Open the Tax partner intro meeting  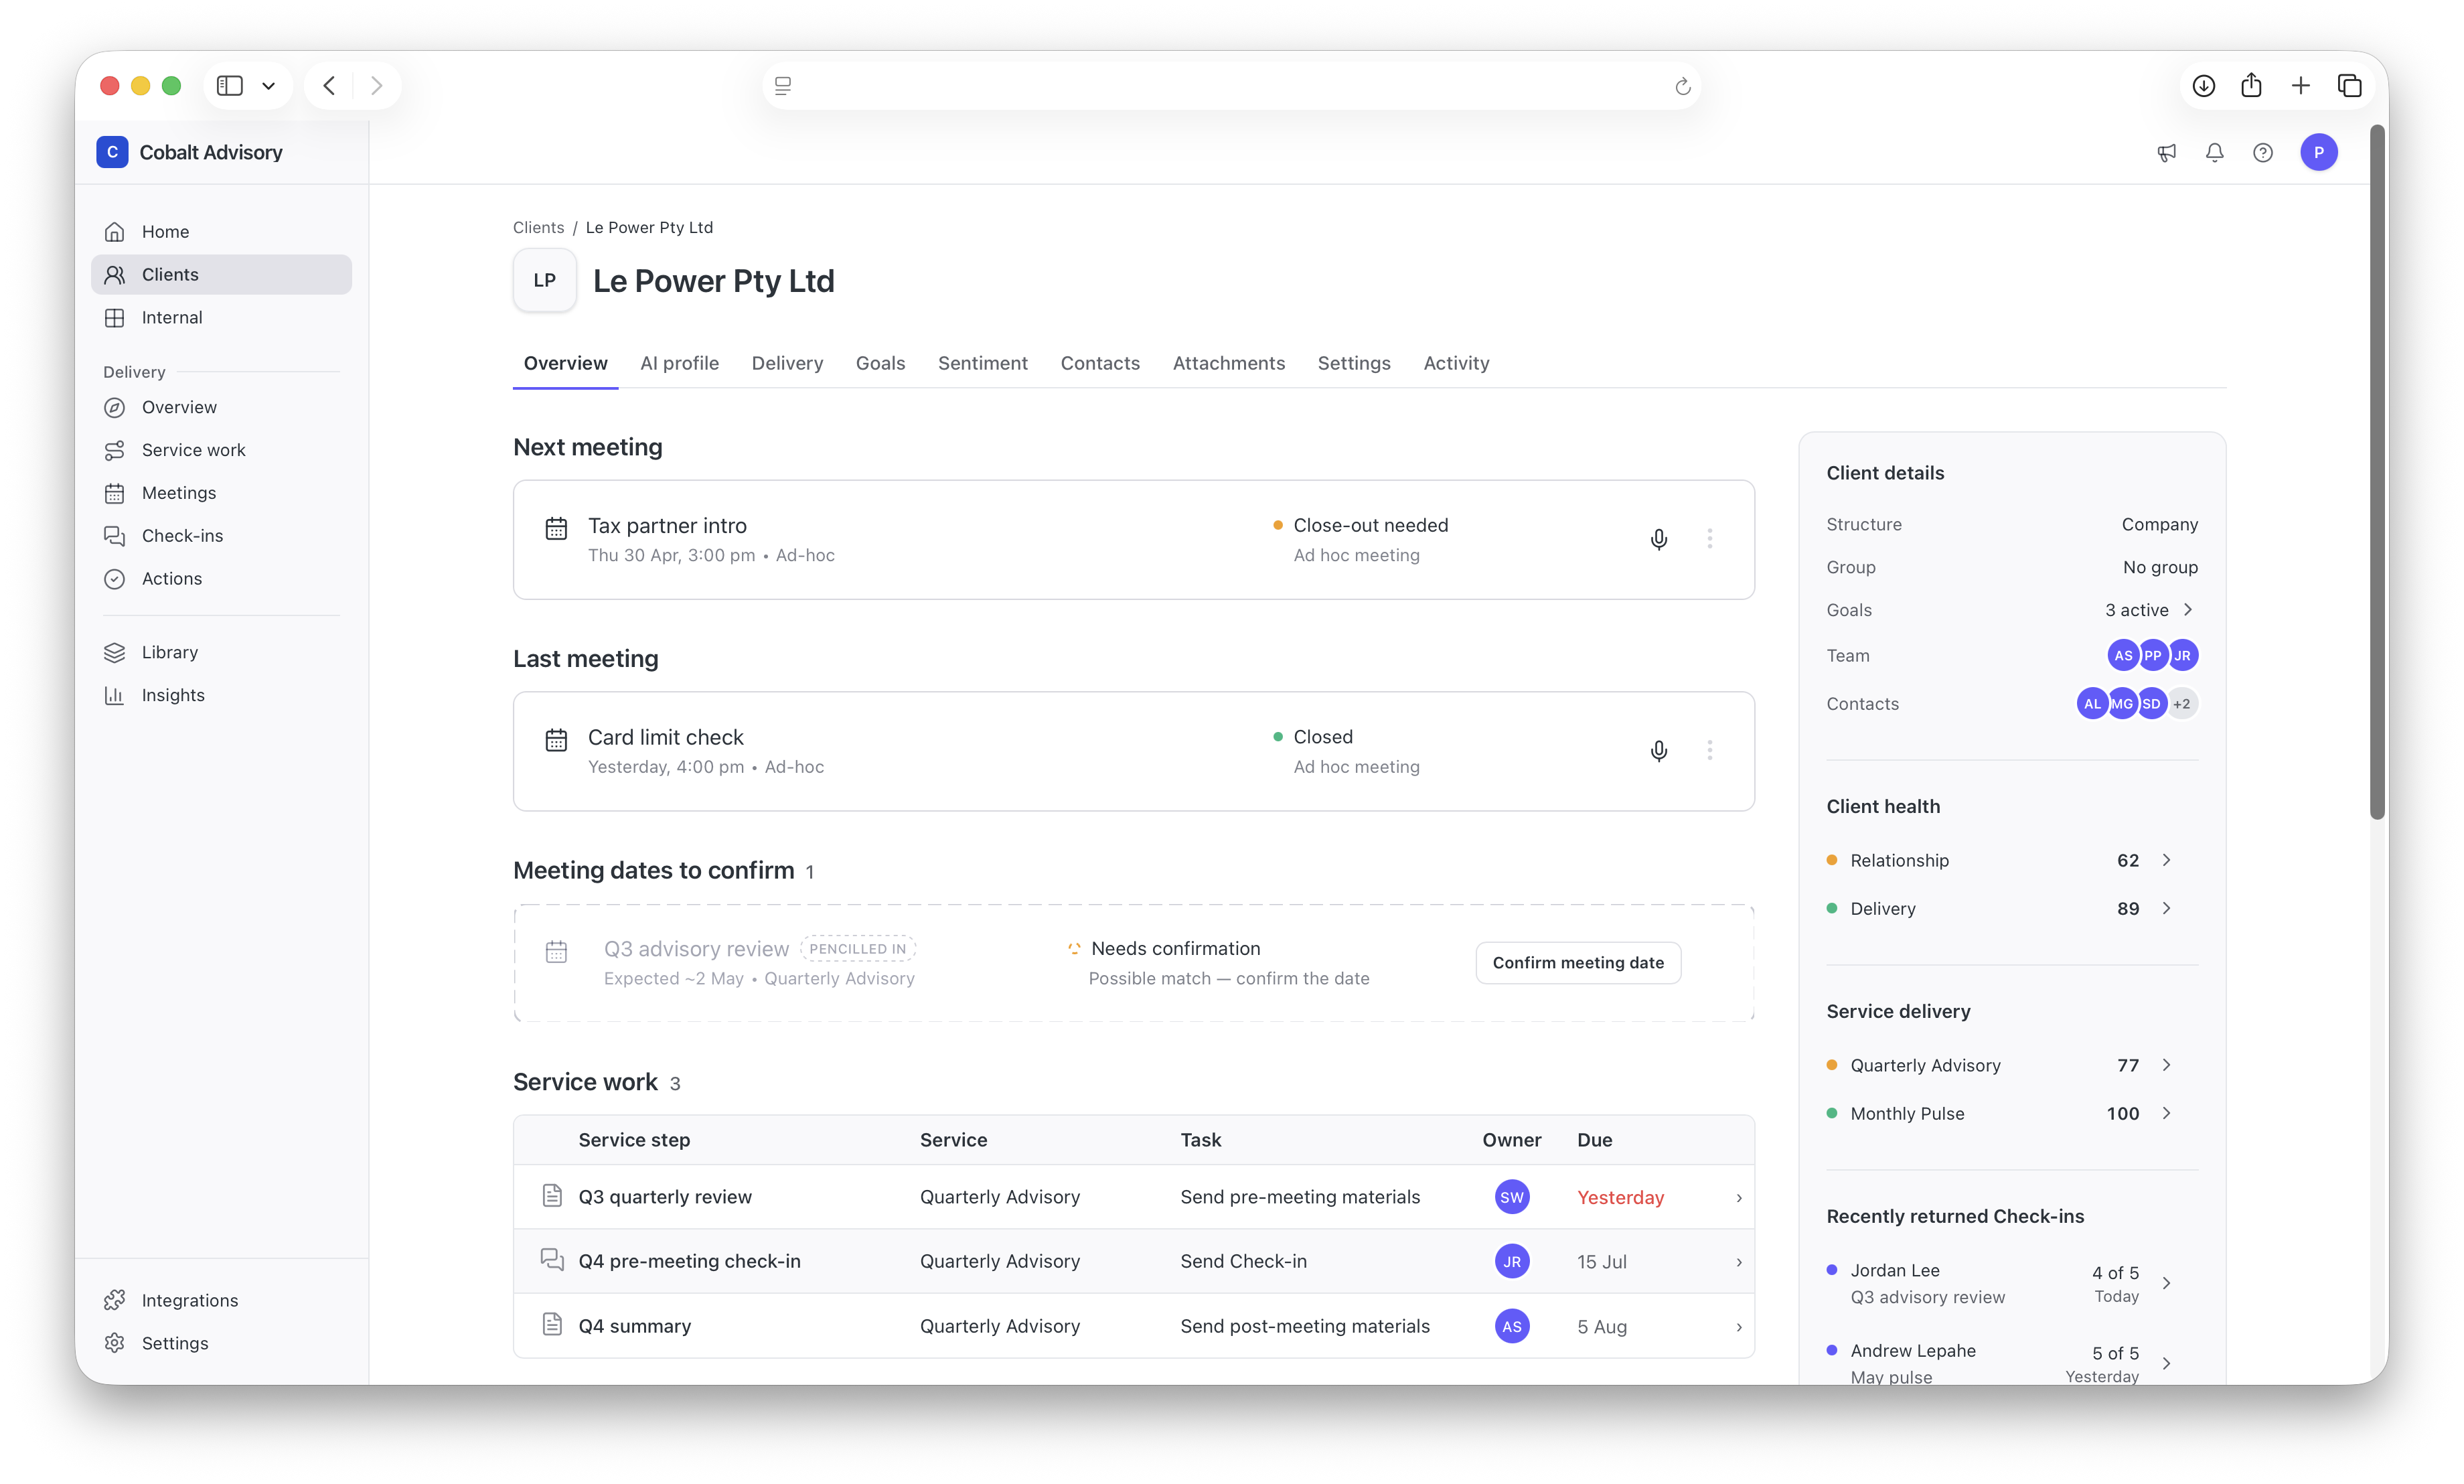[x=1134, y=539]
